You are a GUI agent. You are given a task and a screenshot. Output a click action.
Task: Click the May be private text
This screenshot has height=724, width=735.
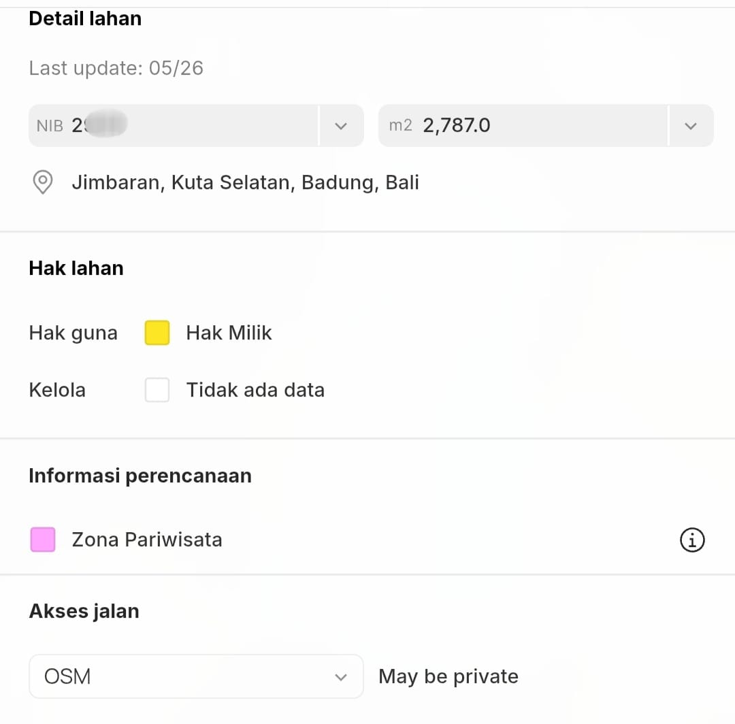(x=448, y=676)
